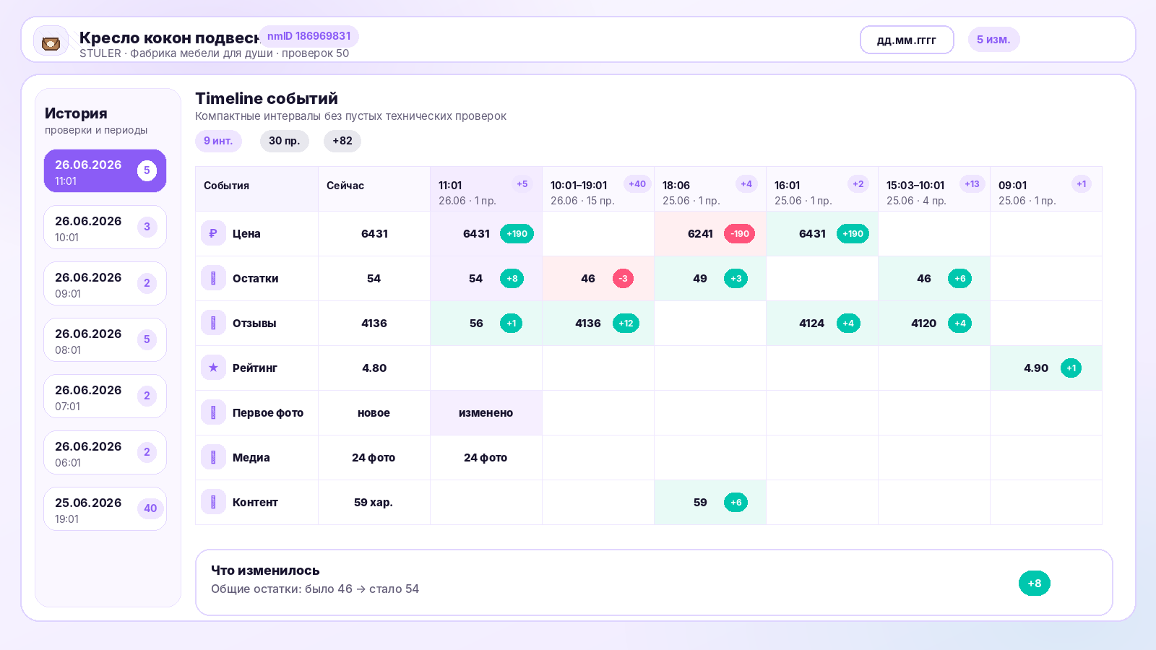1156x650 pixels.
Task: Click the ruble icon beside Цена
Action: pos(213,233)
